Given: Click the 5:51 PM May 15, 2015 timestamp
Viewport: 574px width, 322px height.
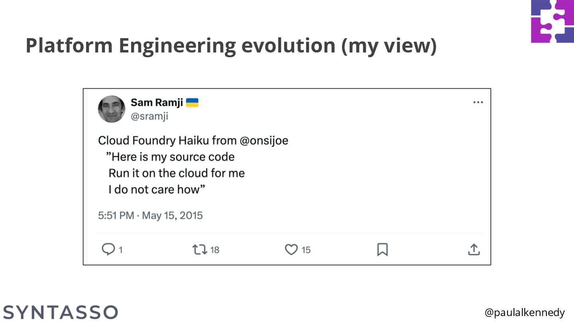Looking at the screenshot, I should [150, 215].
